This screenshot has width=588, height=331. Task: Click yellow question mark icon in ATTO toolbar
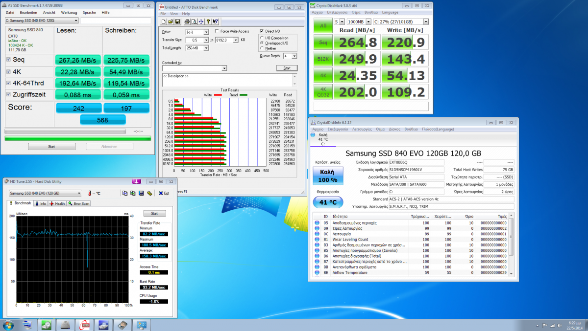[208, 22]
